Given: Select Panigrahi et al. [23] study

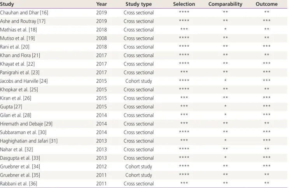Looking at the screenshot, I should click(20, 72).
